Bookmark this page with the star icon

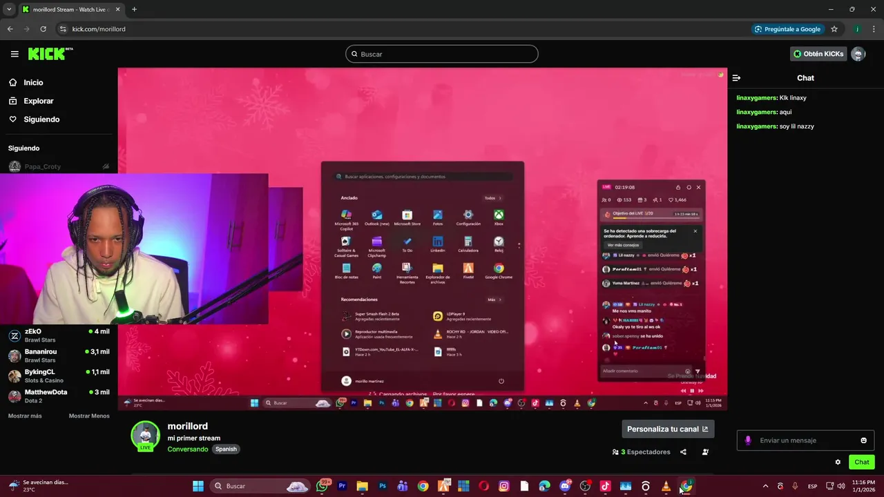coord(834,29)
